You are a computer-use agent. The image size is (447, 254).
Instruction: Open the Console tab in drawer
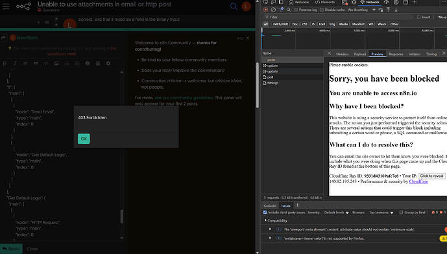click(270, 205)
